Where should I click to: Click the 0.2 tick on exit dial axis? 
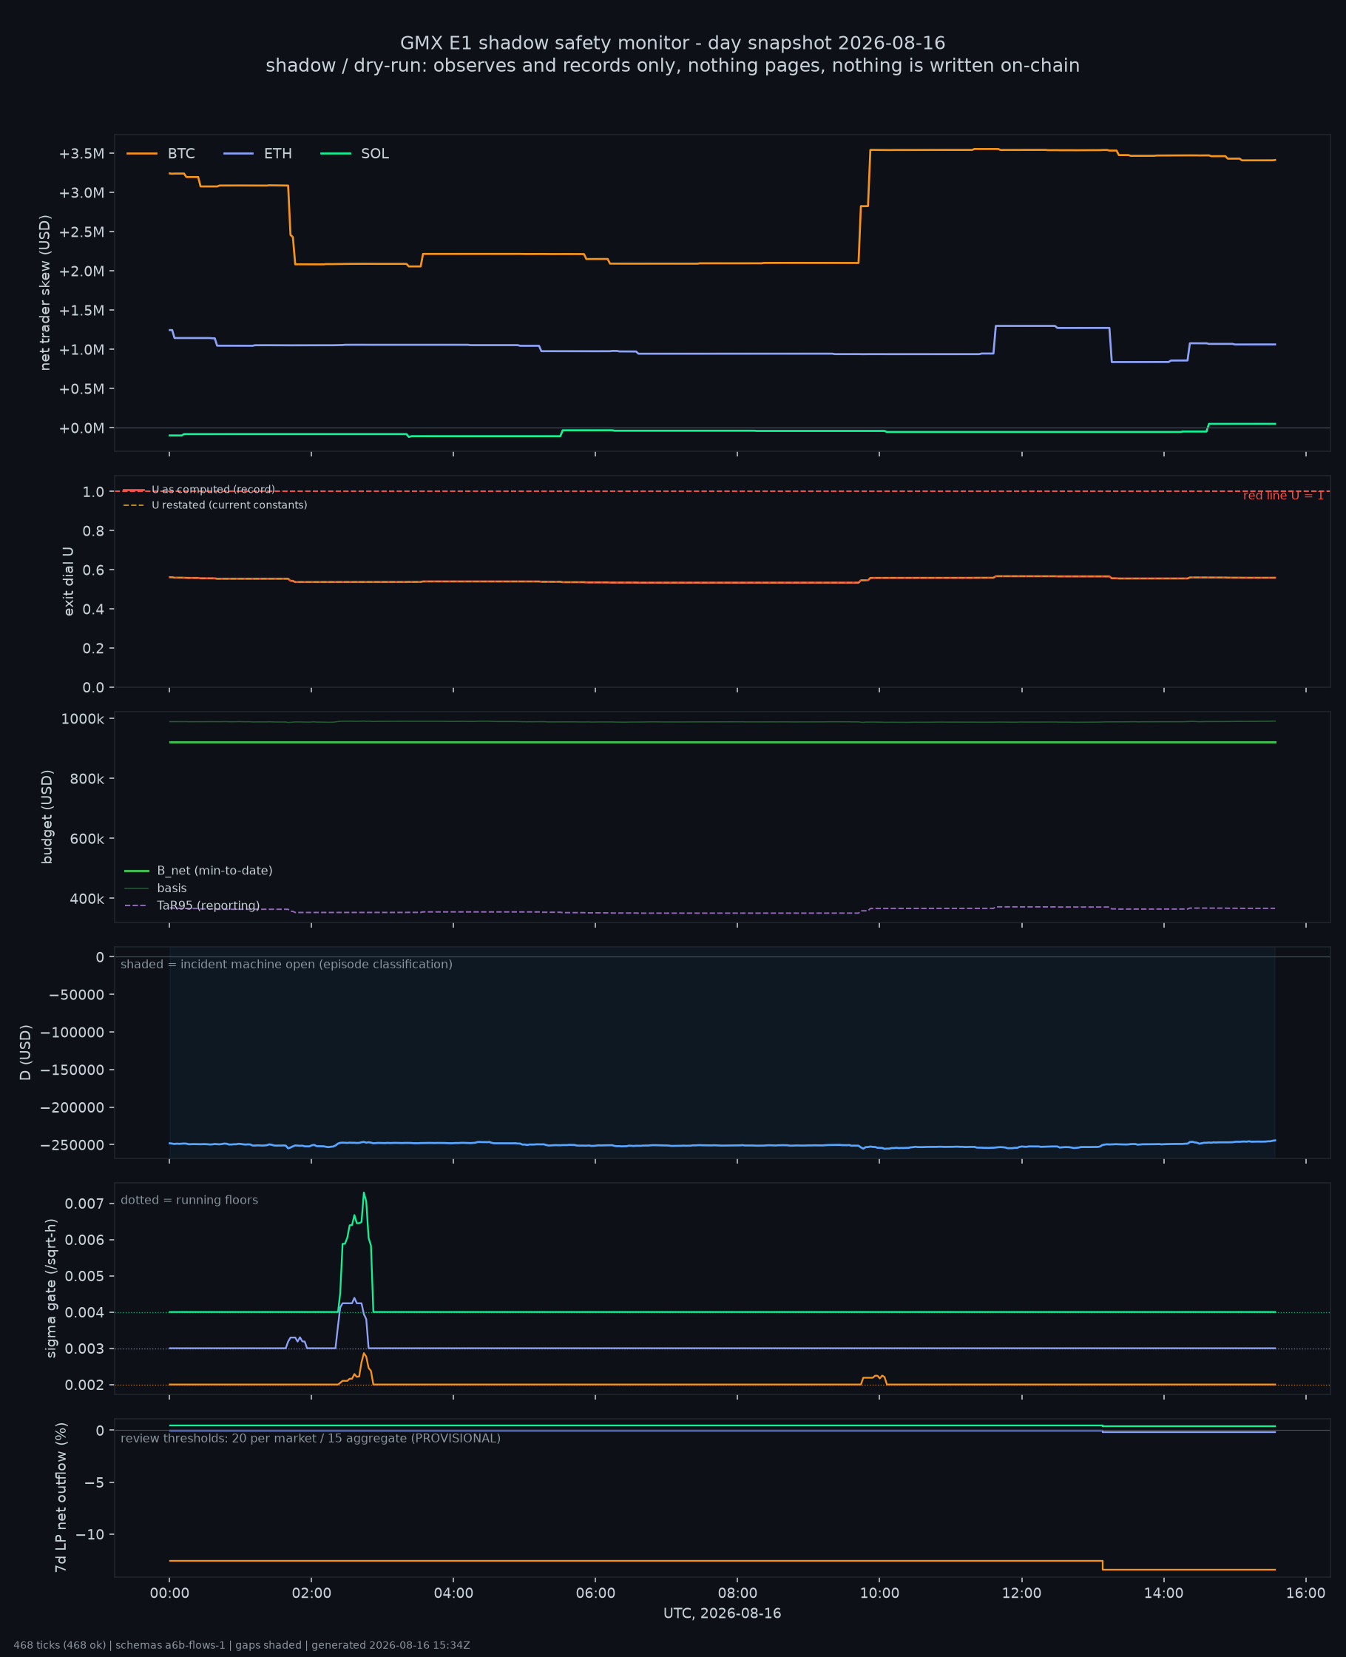tap(93, 648)
